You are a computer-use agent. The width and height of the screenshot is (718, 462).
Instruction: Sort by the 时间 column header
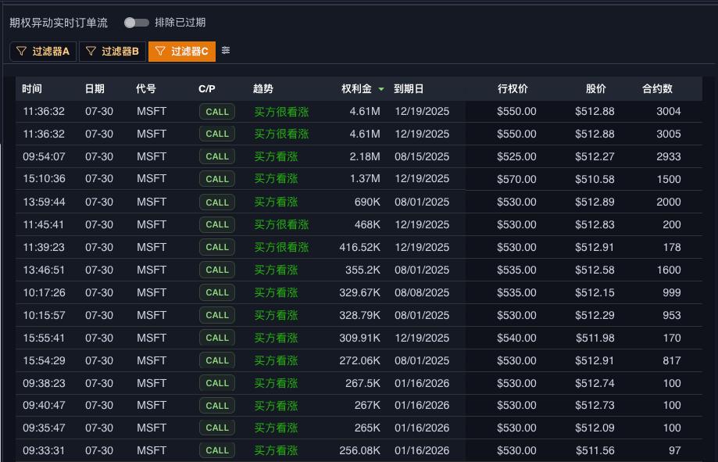[x=32, y=89]
